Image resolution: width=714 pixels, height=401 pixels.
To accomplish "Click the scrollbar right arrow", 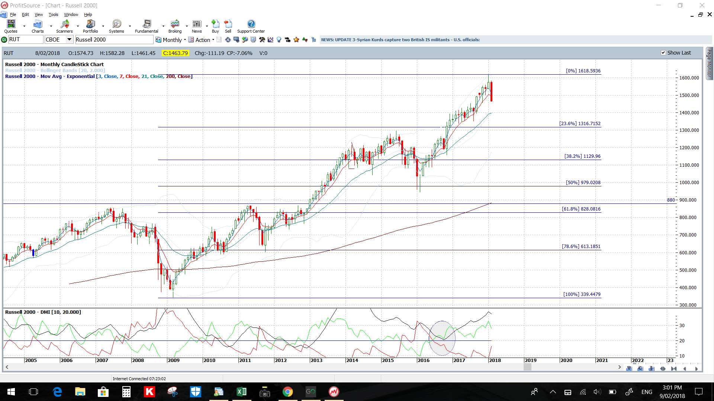I will [x=620, y=367].
